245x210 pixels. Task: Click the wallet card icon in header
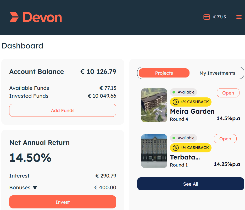[207, 17]
